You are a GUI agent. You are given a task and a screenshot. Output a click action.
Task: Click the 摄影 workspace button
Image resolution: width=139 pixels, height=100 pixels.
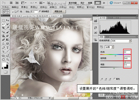coord(98,3)
